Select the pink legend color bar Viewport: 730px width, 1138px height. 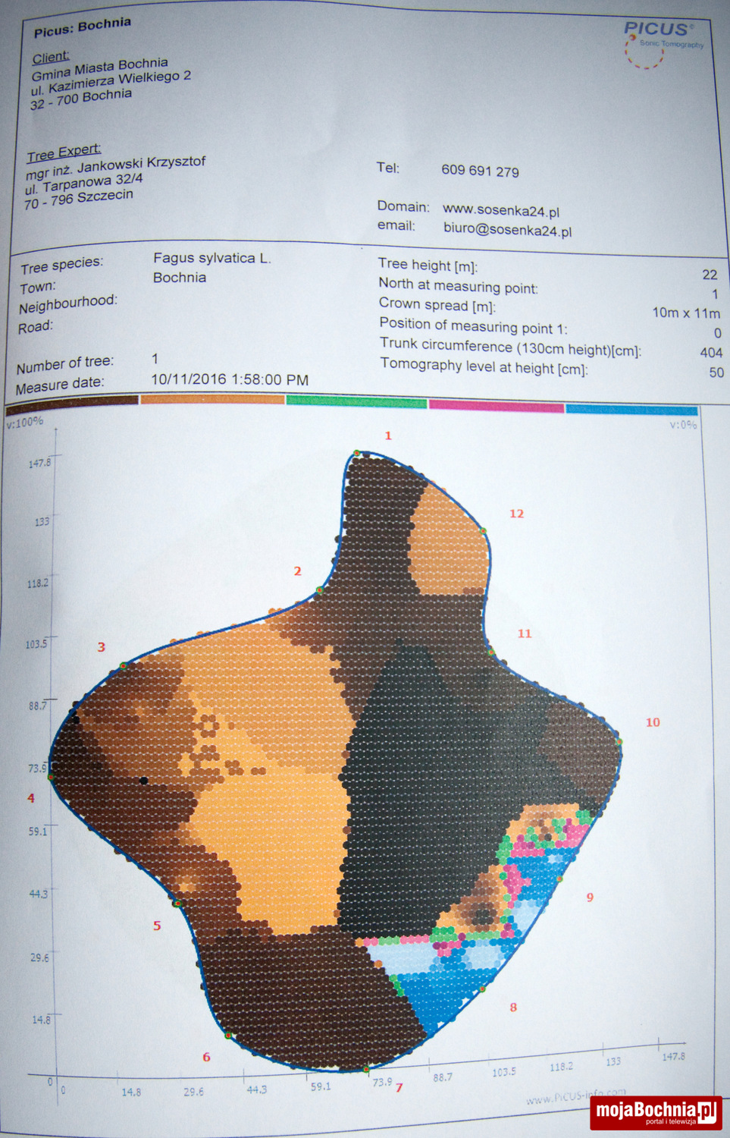pos(496,406)
